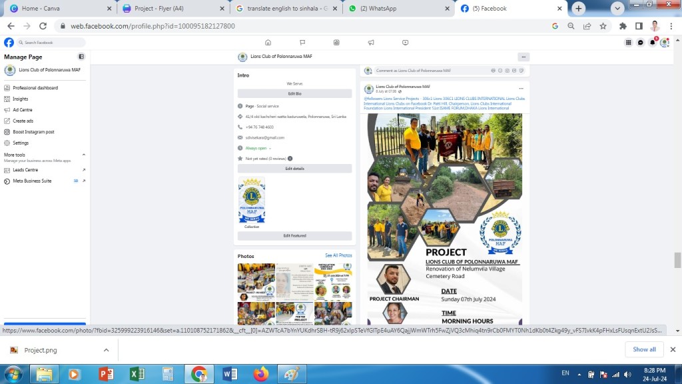Open the Video icon in top navigation
The height and width of the screenshot is (384, 682).
click(x=406, y=42)
